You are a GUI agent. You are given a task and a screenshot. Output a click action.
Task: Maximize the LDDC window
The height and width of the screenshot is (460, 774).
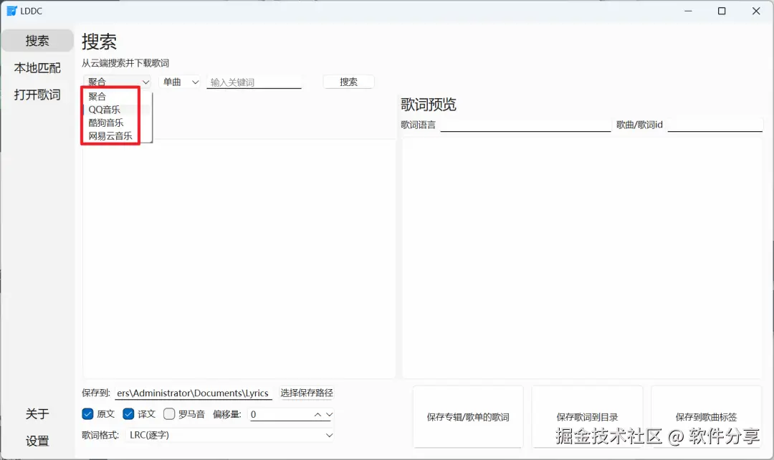pyautogui.click(x=722, y=11)
